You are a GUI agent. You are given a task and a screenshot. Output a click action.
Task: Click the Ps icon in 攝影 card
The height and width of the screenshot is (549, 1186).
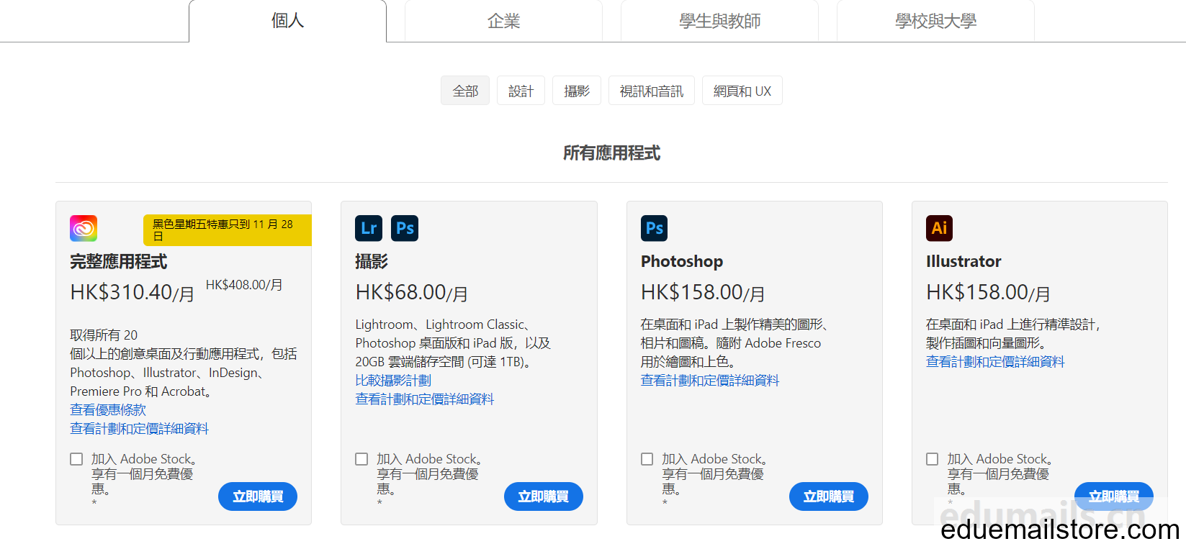405,228
